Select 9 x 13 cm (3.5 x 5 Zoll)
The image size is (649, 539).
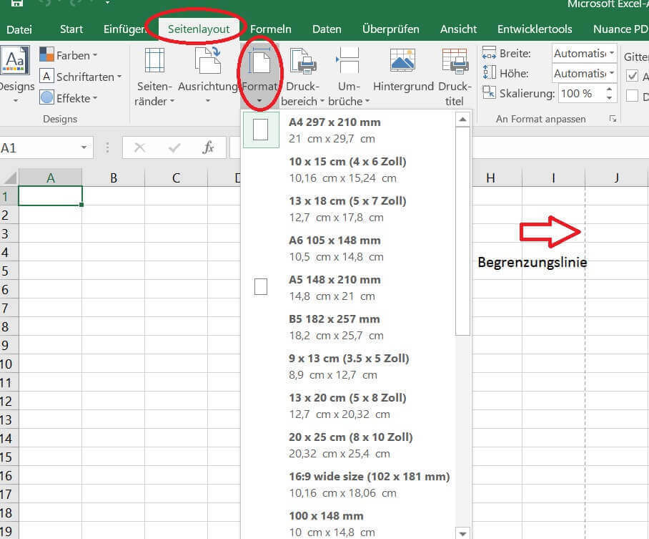click(349, 366)
